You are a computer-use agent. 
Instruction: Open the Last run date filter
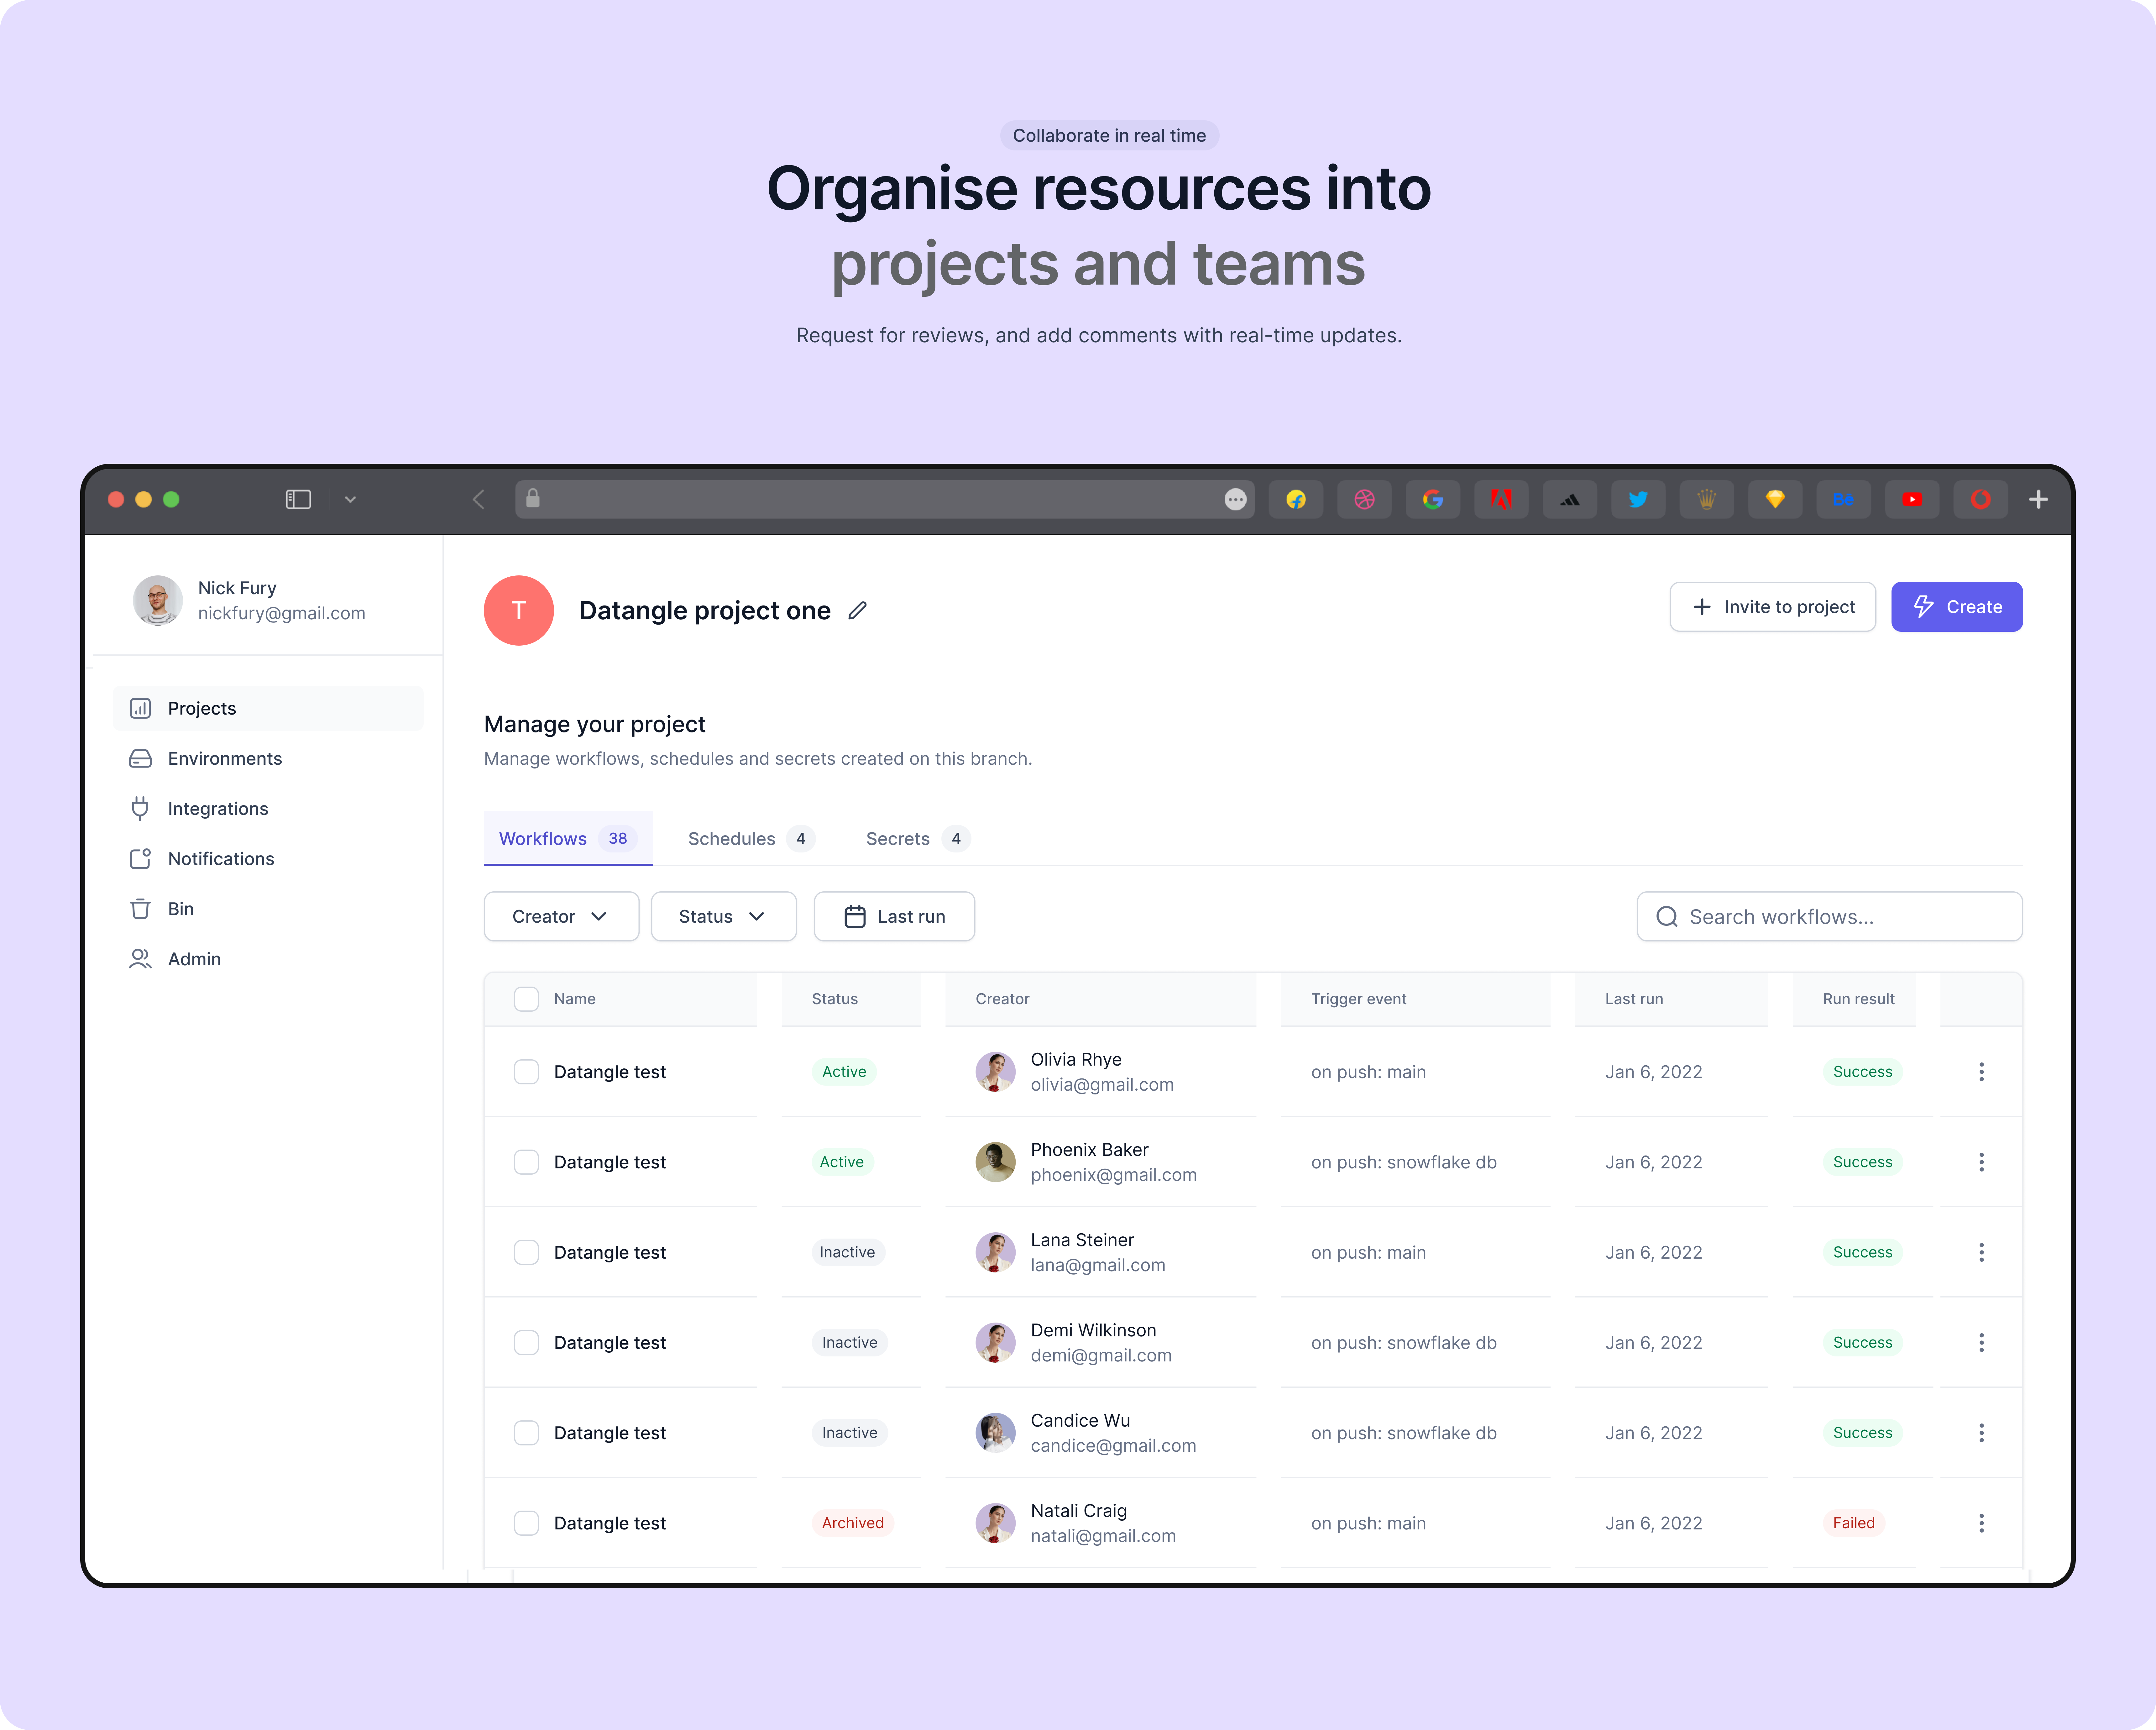click(x=894, y=916)
